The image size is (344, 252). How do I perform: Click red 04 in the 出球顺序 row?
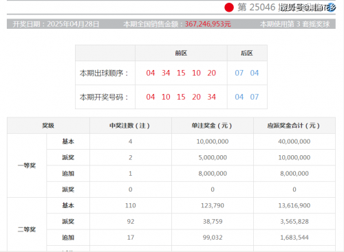pyautogui.click(x=151, y=73)
